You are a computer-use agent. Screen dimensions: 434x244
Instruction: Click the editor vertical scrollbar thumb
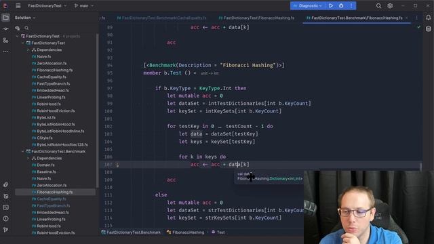pyautogui.click(x=420, y=167)
